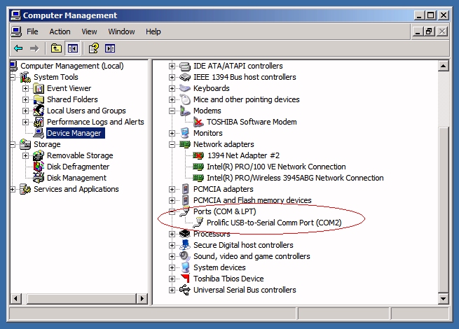Click the disabled TOSHIBA Software Modem icon

pos(198,122)
